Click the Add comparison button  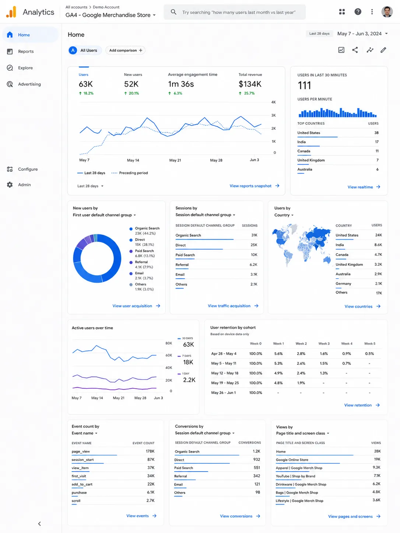pos(125,50)
